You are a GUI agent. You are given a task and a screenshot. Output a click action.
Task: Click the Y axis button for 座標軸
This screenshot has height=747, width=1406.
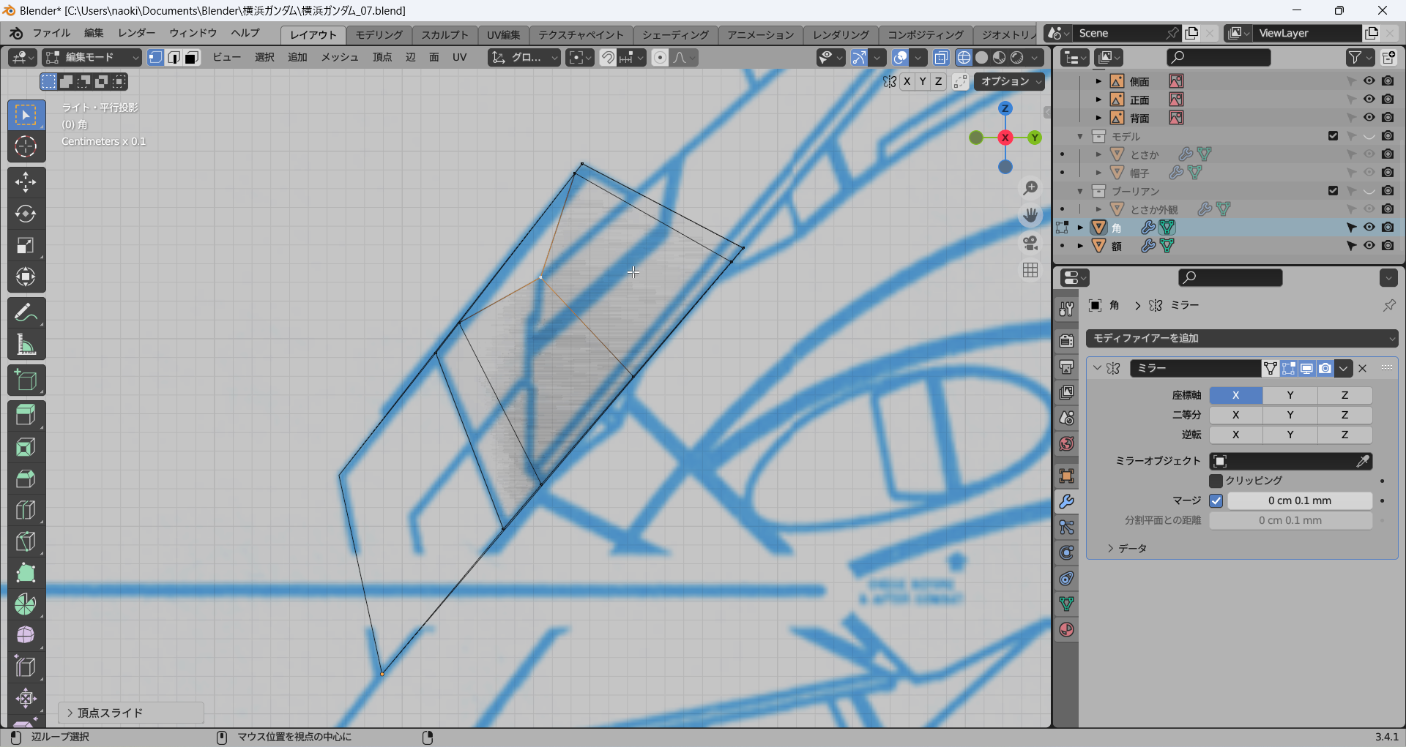tap(1290, 395)
